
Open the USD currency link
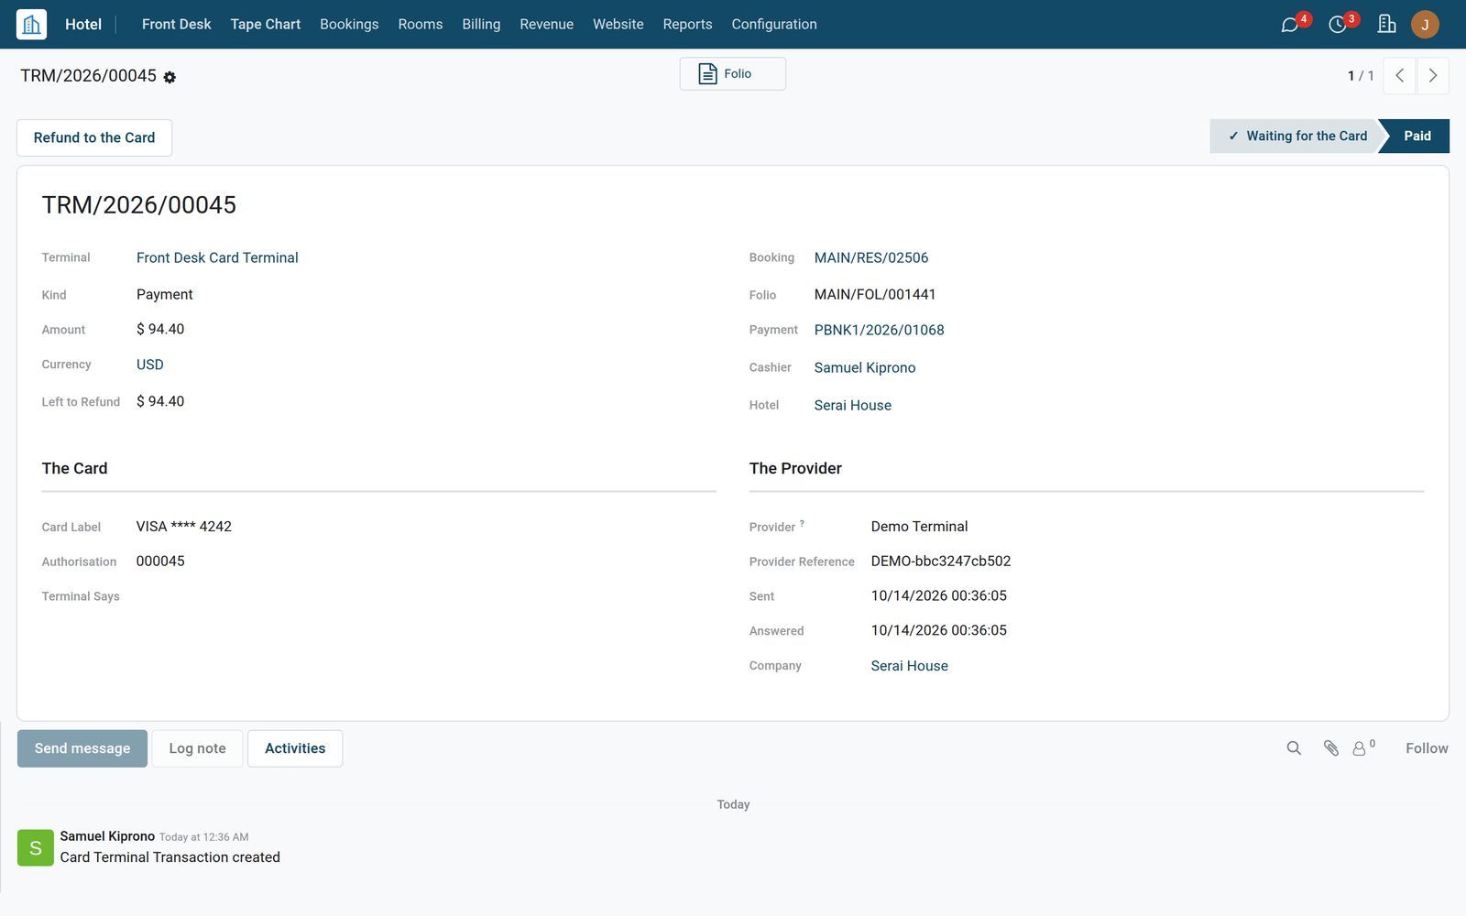150,365
